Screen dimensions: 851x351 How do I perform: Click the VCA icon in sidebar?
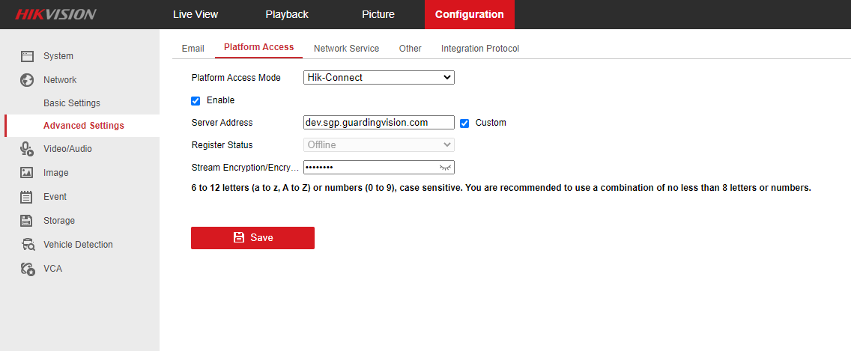[x=28, y=269]
